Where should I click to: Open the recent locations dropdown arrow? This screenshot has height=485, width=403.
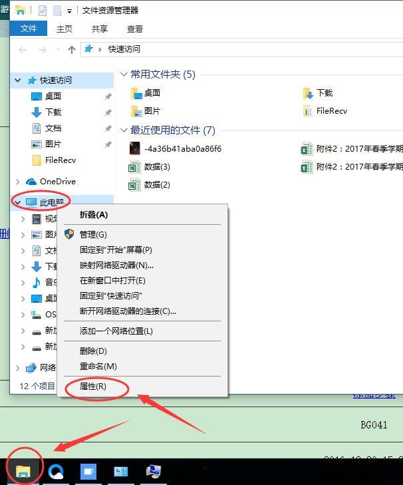58,49
